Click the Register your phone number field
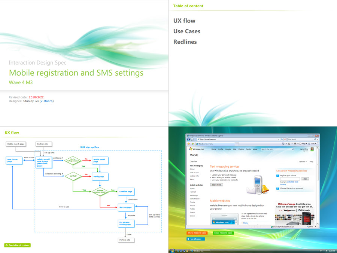The width and height of the screenshot is (337, 253). click(290, 179)
